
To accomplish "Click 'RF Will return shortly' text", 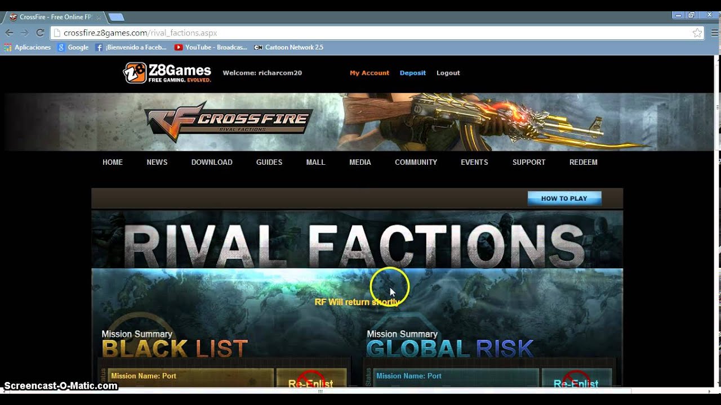I will click(x=357, y=302).
